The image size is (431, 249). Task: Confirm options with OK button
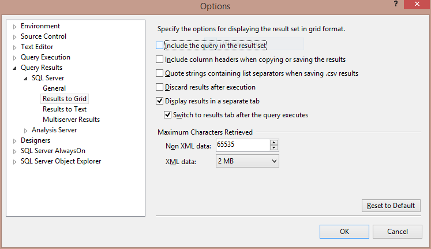tap(344, 232)
